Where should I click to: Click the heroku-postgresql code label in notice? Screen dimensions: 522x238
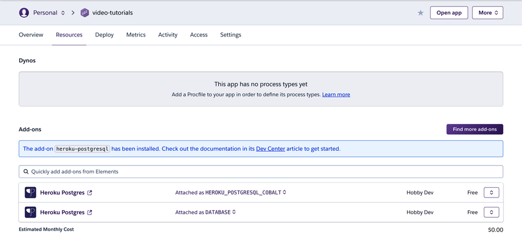pos(82,149)
